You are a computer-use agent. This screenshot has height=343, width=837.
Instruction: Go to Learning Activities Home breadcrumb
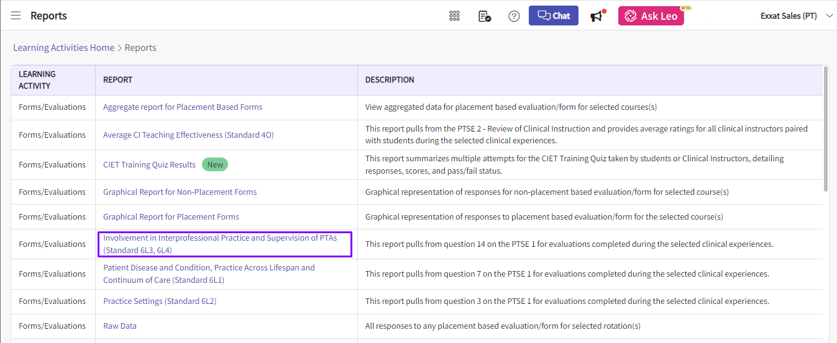coord(64,48)
